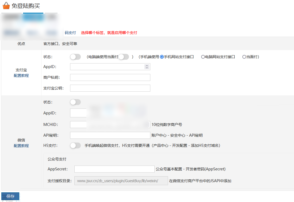Click the 支付宝公钥 input field
Viewport: 294px width, 202px height.
pyautogui.click(x=110, y=88)
